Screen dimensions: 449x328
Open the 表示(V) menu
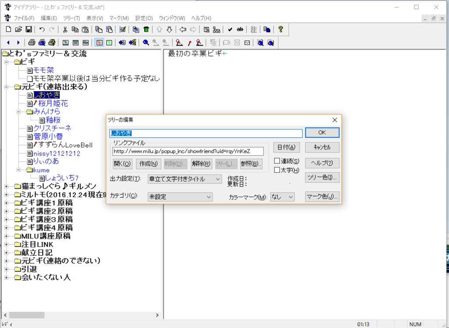[x=95, y=18]
